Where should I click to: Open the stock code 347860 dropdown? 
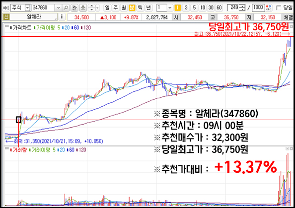coord(58,8)
